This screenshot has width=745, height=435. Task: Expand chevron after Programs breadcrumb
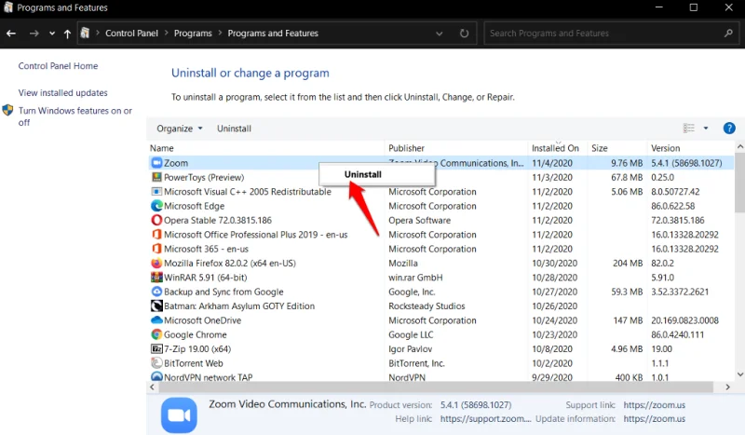pos(220,33)
